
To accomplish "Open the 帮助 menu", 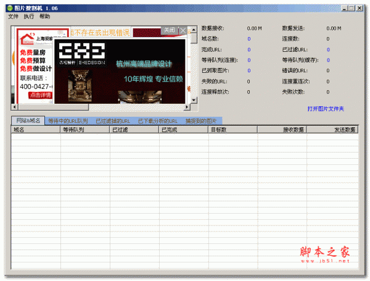I will coord(44,16).
